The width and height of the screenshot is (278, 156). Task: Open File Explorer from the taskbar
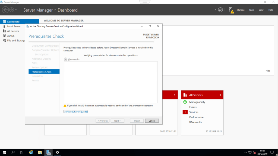40,152
